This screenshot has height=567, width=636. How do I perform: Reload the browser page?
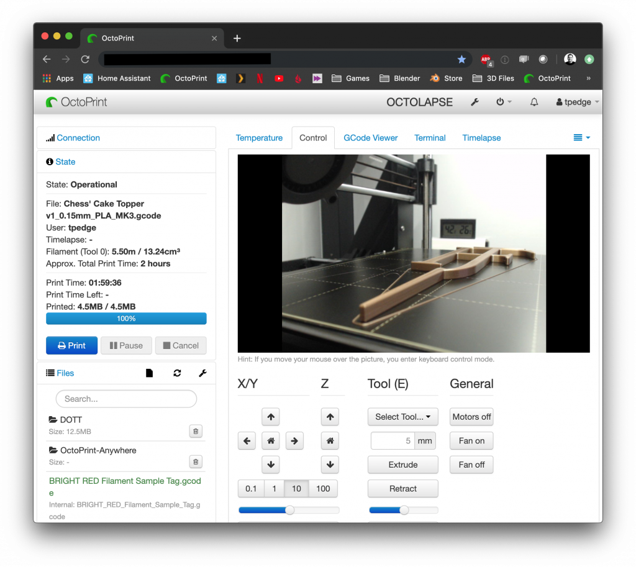click(85, 60)
